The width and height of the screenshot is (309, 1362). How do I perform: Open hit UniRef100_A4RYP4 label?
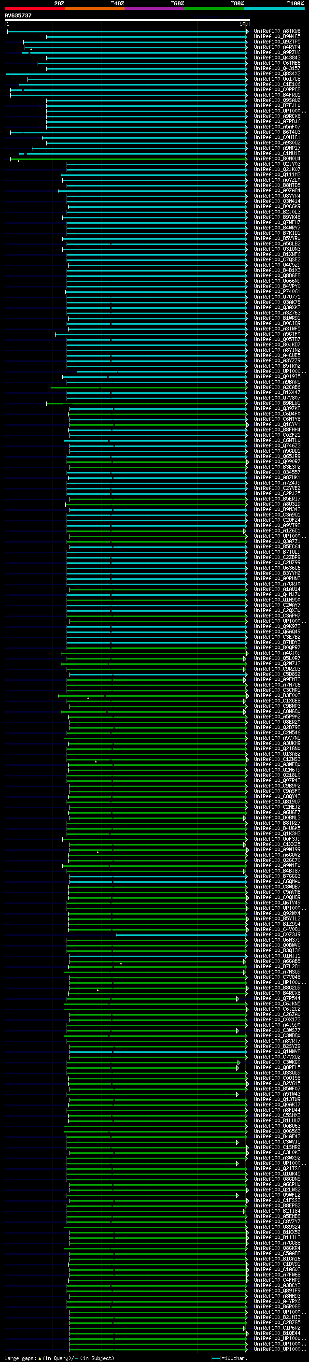277,47
